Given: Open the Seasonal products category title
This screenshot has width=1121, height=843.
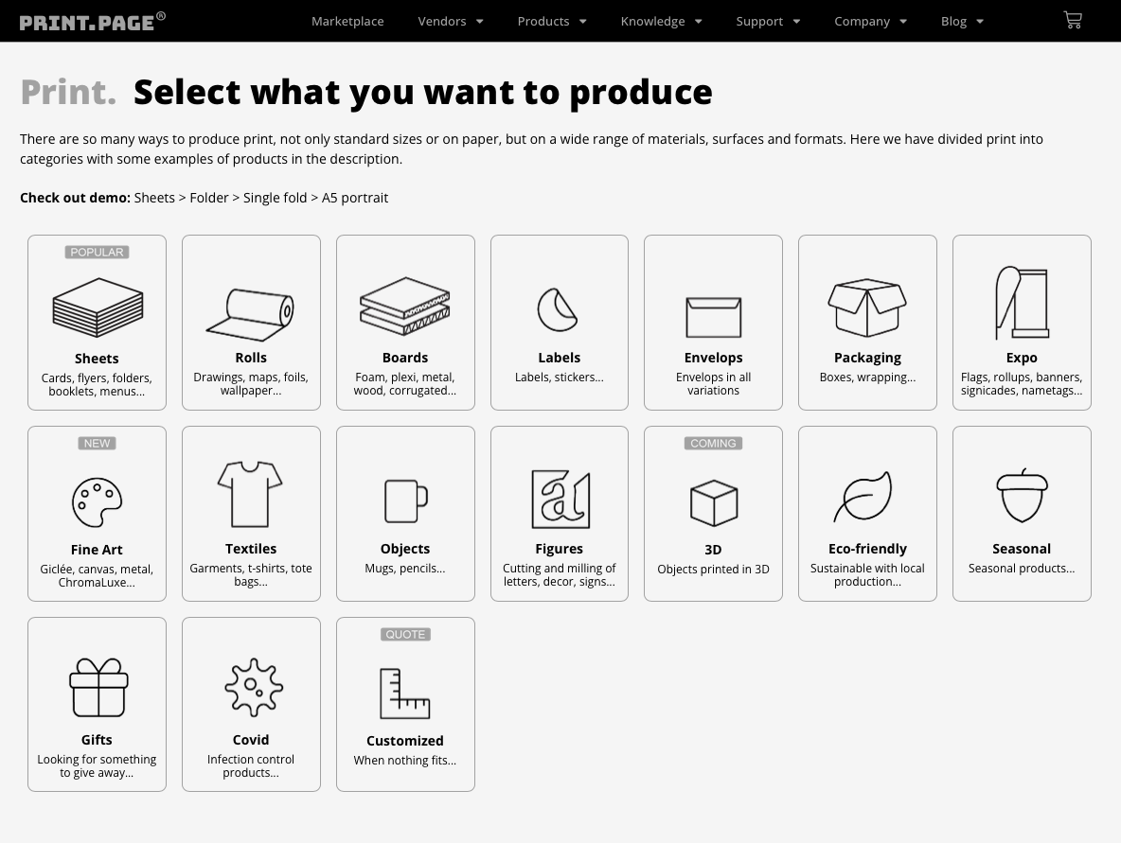Looking at the screenshot, I should pos(1022,549).
